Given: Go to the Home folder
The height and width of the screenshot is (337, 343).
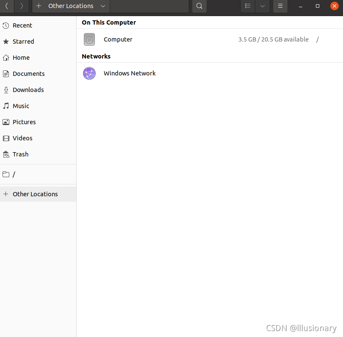Looking at the screenshot, I should tap(22, 57).
